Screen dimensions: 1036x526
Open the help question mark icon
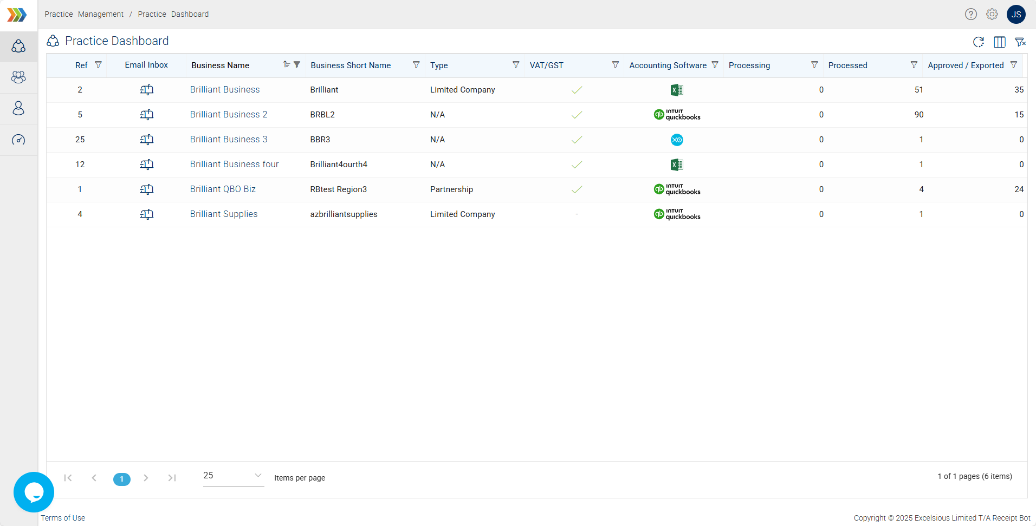pos(971,14)
